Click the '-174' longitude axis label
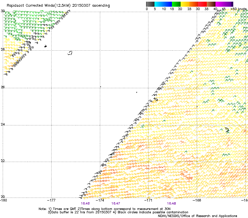The width and height of the screenshot is (248, 218). point(100,200)
